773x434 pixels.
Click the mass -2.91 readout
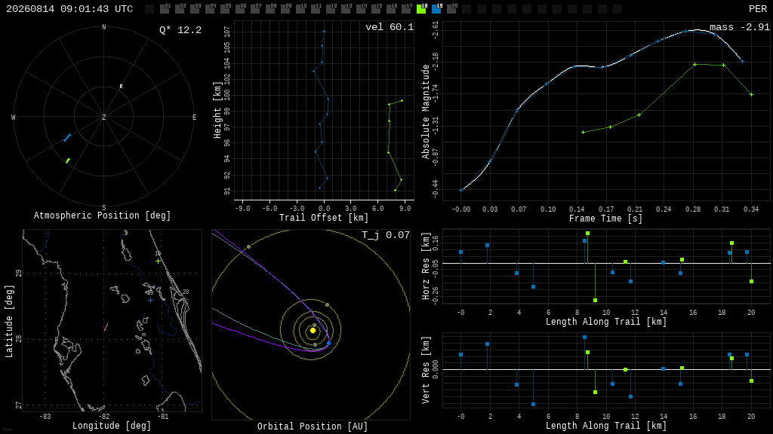tap(740, 27)
